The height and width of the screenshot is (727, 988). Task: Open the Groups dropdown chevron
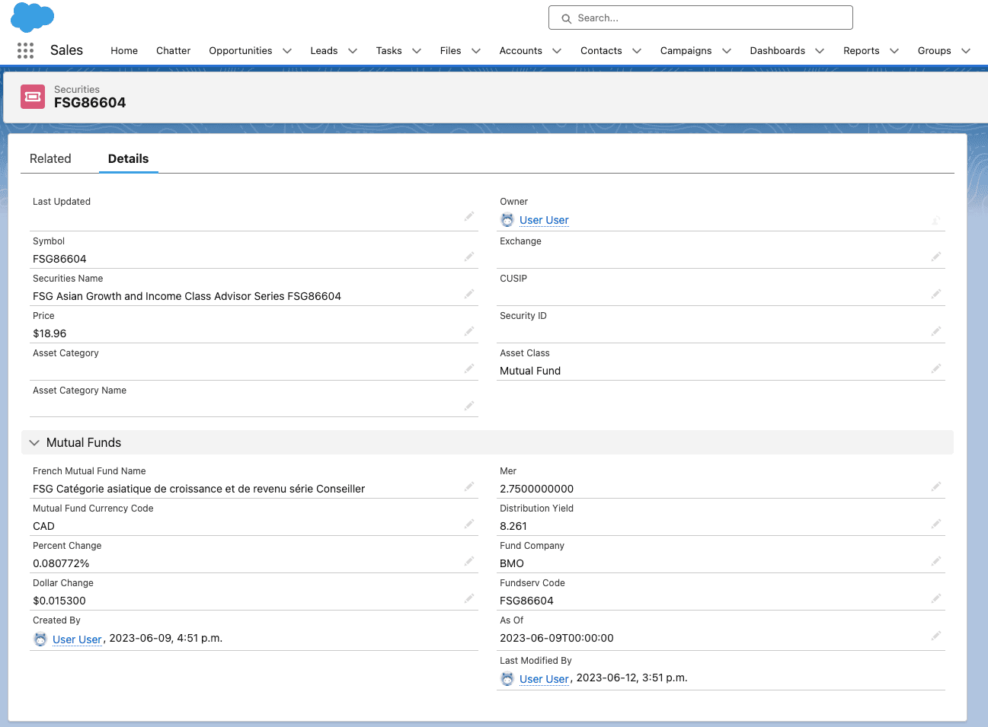pos(966,51)
